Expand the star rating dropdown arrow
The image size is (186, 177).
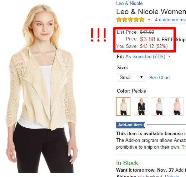click(149, 20)
